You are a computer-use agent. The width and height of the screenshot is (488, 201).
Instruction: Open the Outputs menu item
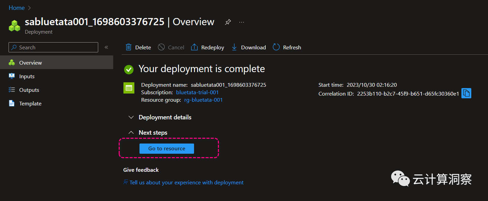click(x=29, y=90)
